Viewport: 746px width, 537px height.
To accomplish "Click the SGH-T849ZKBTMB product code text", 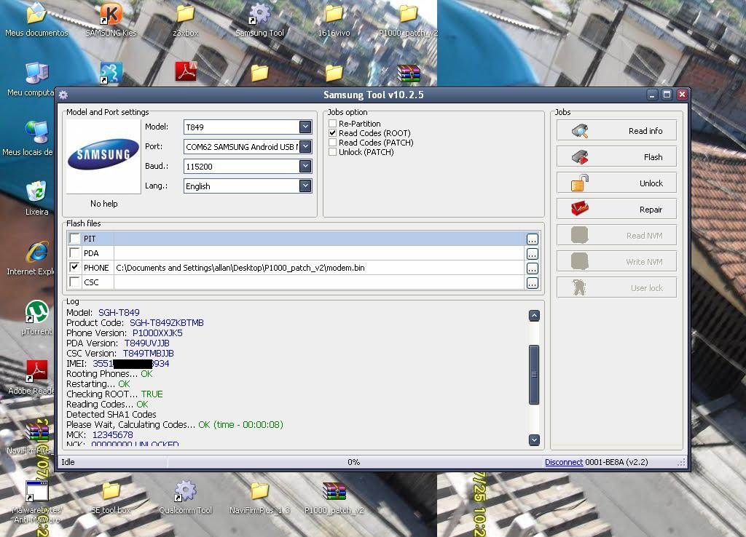I will click(x=167, y=322).
